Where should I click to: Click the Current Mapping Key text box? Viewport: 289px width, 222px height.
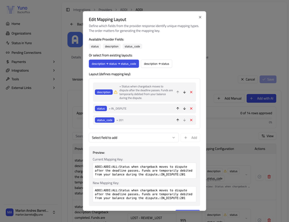coord(144,171)
